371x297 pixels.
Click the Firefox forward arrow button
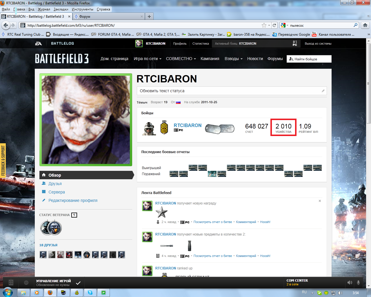[13, 25]
